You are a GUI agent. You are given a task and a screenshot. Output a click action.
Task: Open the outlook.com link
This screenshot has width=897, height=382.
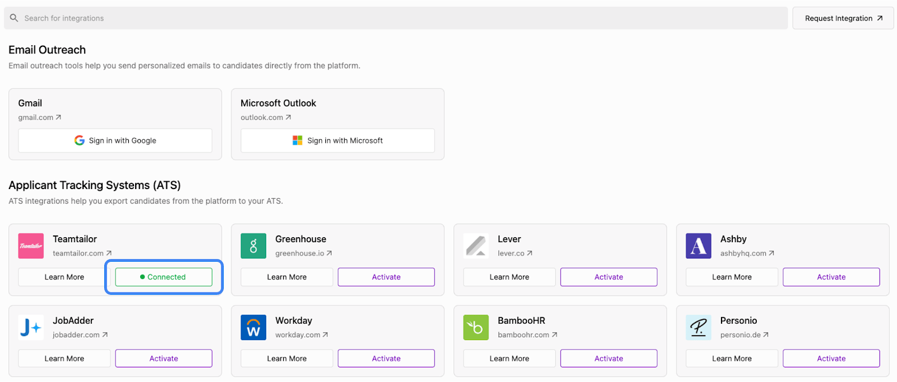[x=266, y=117]
